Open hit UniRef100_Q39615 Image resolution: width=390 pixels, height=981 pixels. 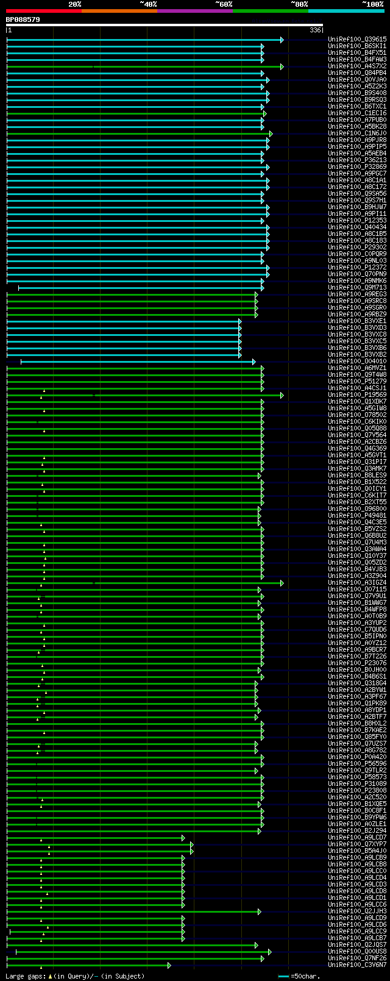tap(357, 39)
